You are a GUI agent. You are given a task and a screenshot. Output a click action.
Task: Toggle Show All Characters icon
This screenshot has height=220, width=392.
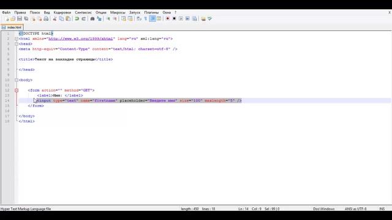pyautogui.click(x=146, y=19)
